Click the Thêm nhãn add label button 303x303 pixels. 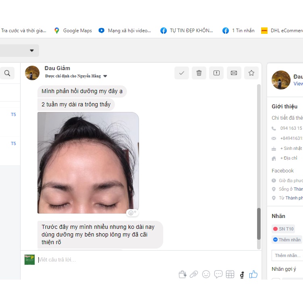(287, 240)
